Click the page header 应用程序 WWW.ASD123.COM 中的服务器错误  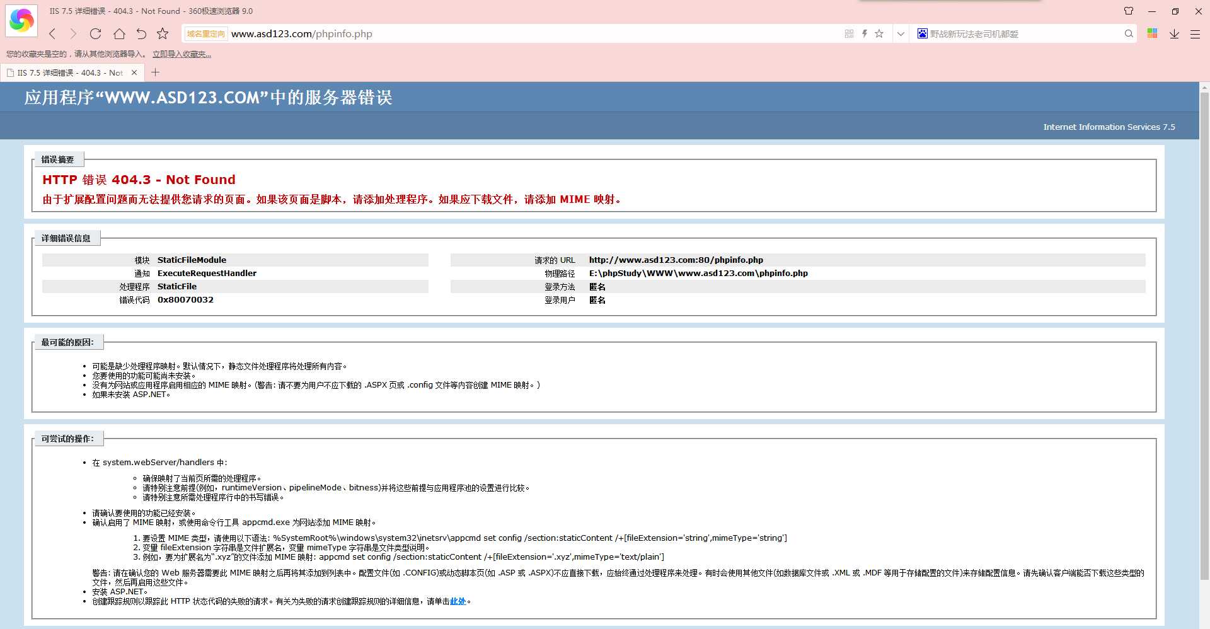pyautogui.click(x=208, y=98)
